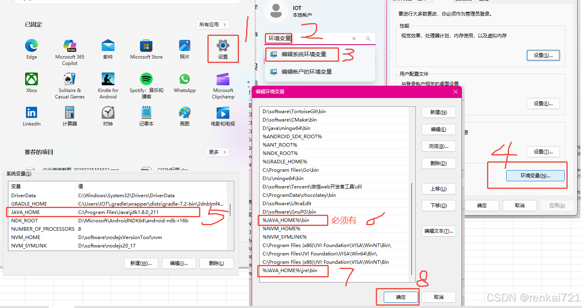Click the search magnifier icon in Settings
This screenshot has width=582, height=308.
(x=368, y=39)
